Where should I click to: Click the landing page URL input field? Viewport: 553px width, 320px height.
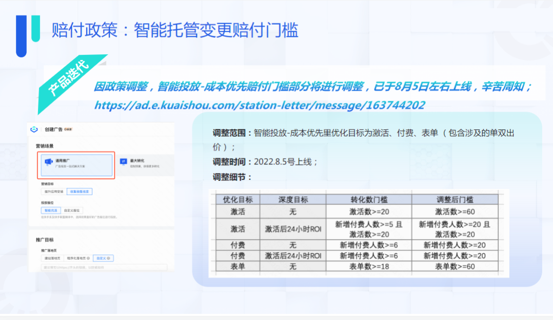click(x=104, y=267)
